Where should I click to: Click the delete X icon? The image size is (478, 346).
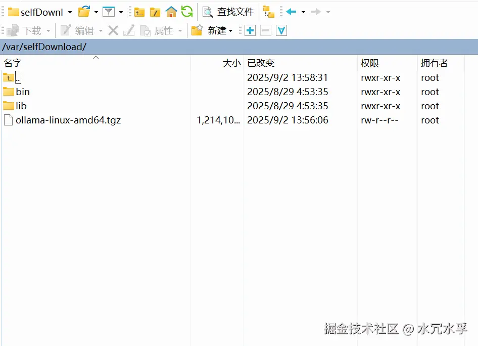pyautogui.click(x=113, y=30)
